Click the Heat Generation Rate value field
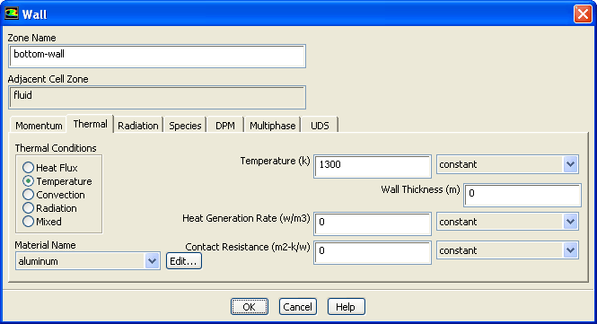 373,223
